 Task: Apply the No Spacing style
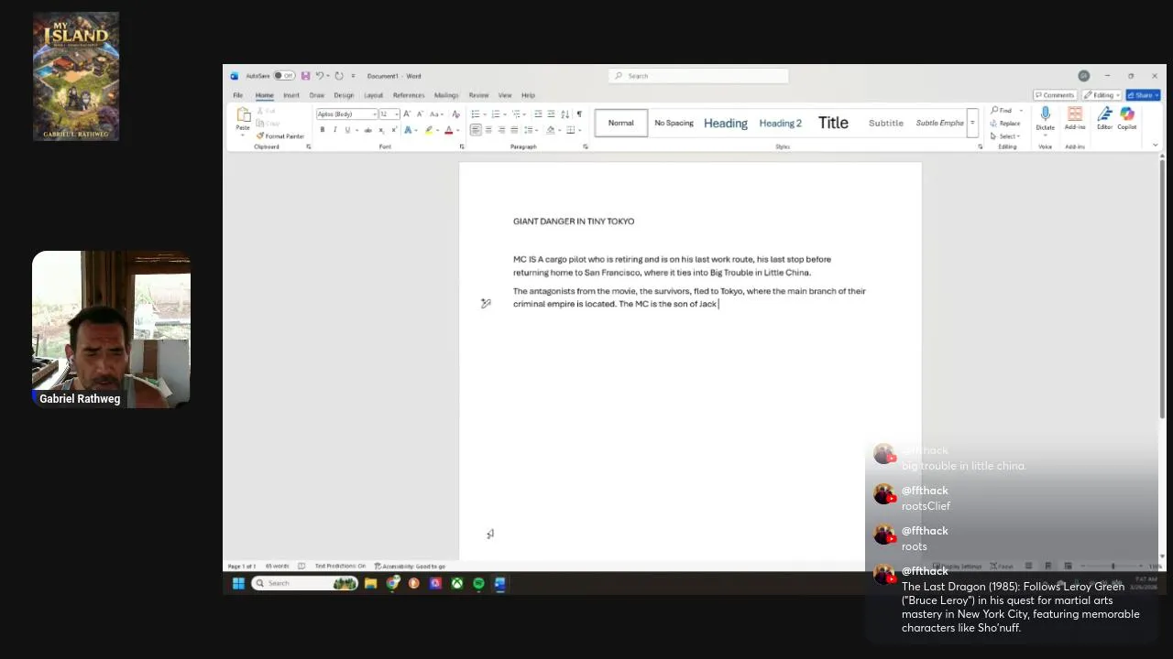point(674,123)
